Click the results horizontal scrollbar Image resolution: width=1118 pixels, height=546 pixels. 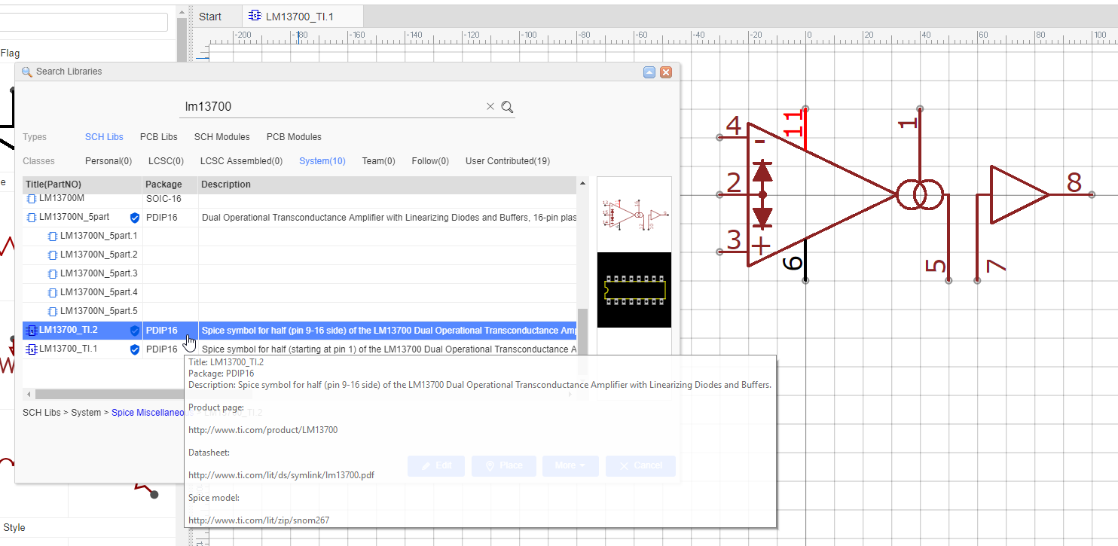click(x=109, y=394)
